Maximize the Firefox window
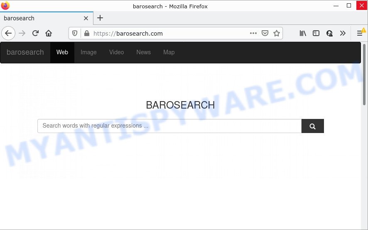368x230 pixels. click(349, 6)
